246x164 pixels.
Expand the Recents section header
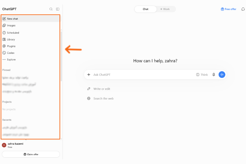[7, 120]
